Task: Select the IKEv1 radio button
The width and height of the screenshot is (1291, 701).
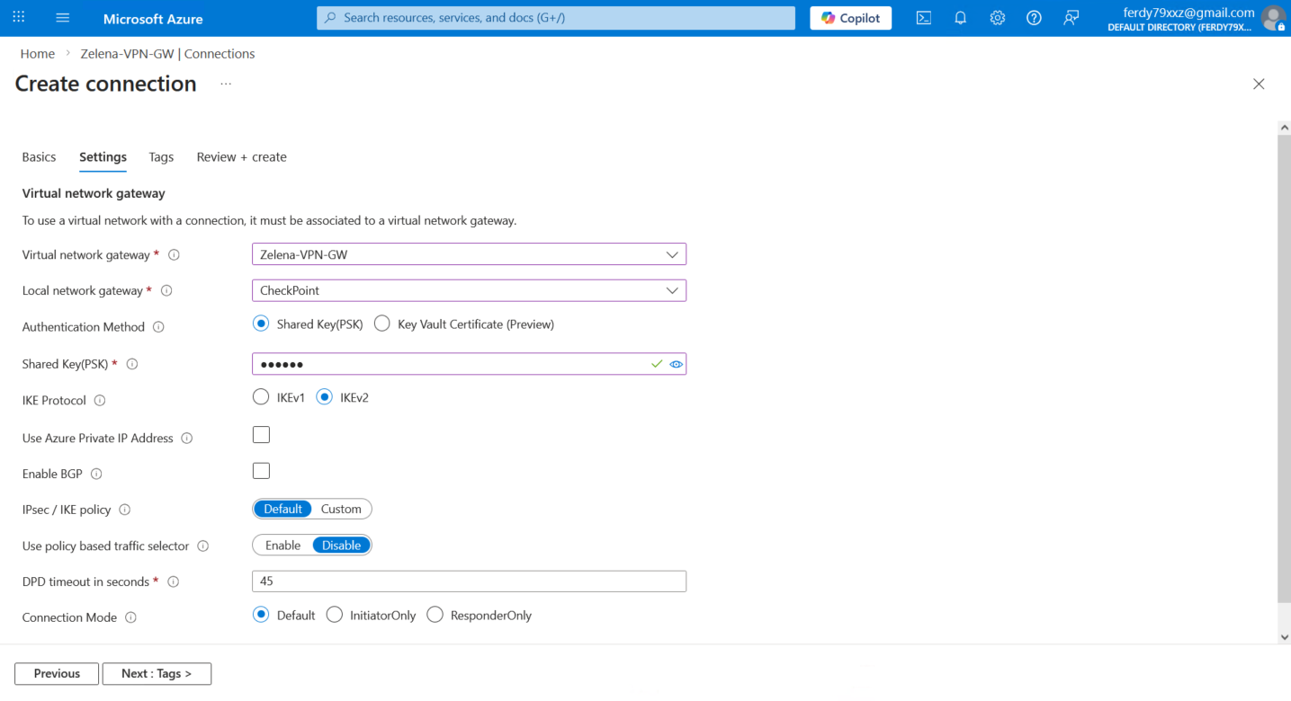Action: [x=261, y=397]
